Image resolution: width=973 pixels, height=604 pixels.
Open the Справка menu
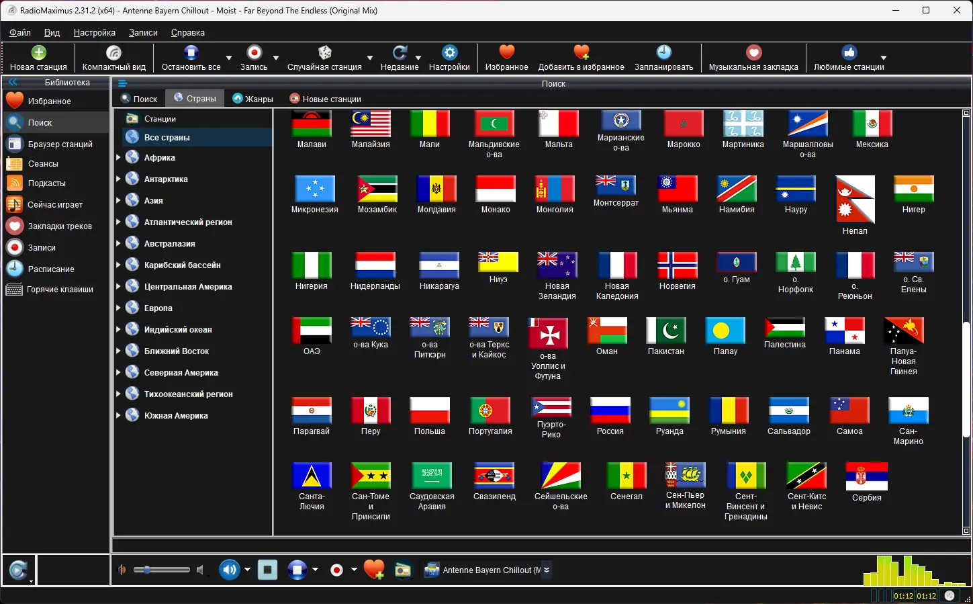pyautogui.click(x=188, y=32)
